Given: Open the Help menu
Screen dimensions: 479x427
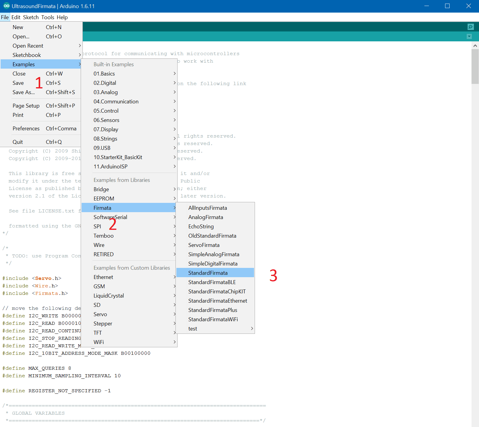Looking at the screenshot, I should click(62, 17).
